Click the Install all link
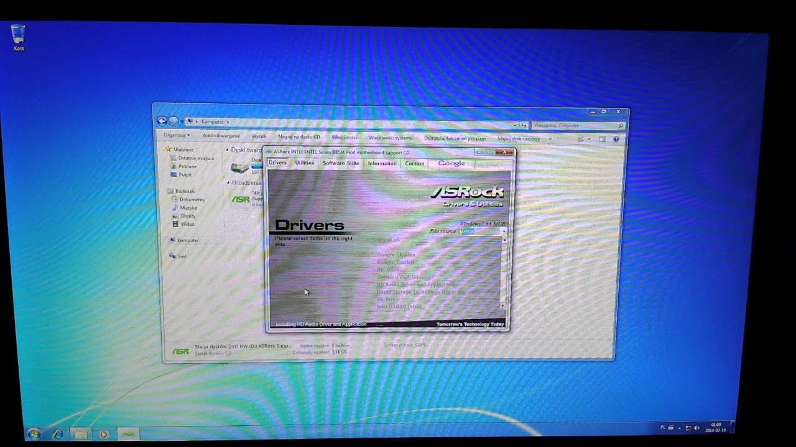 tap(389, 240)
